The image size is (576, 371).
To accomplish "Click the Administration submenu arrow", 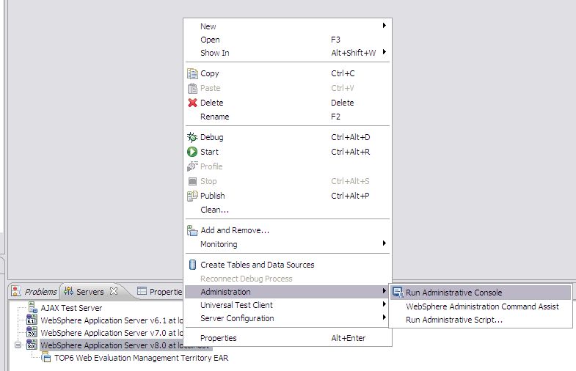I will point(384,290).
